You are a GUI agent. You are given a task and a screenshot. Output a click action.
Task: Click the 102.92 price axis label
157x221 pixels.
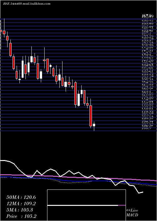[147, 125]
